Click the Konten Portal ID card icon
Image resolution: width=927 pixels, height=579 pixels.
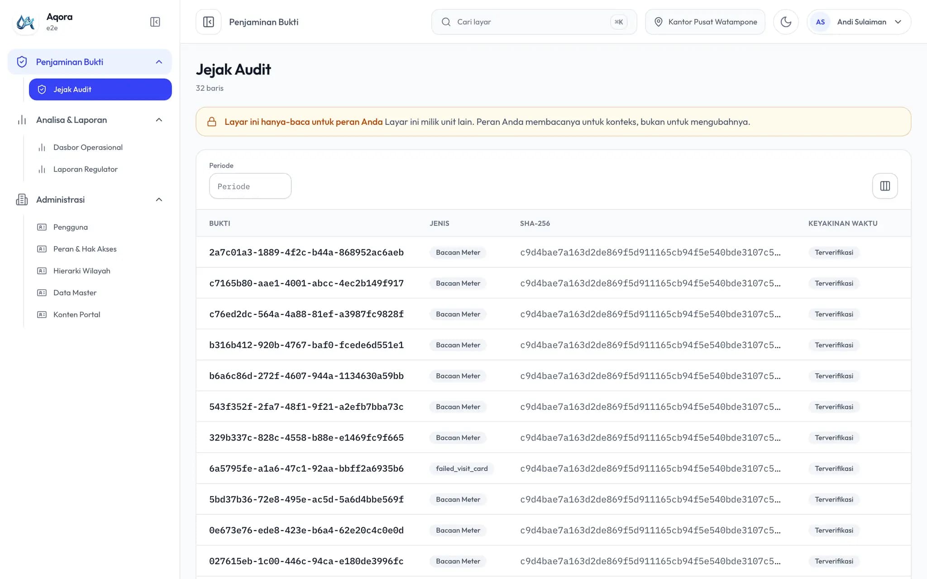[42, 314]
